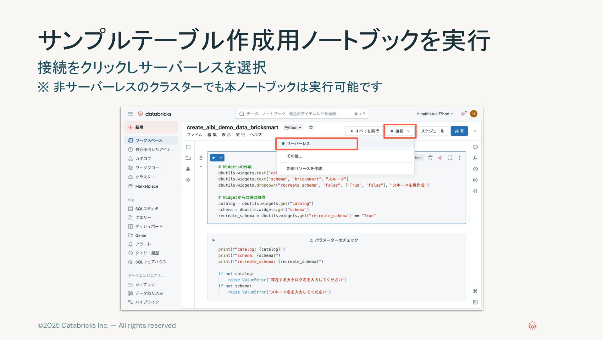603x340 pixels.
Task: Open クエリー履歴 in sidebar
Action: 151,253
